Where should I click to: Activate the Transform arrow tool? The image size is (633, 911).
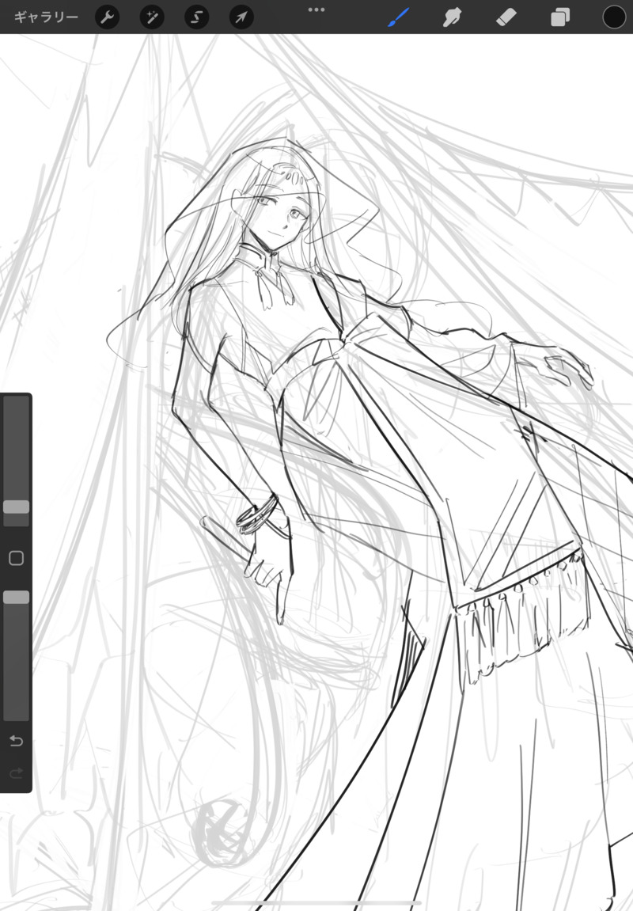click(241, 17)
